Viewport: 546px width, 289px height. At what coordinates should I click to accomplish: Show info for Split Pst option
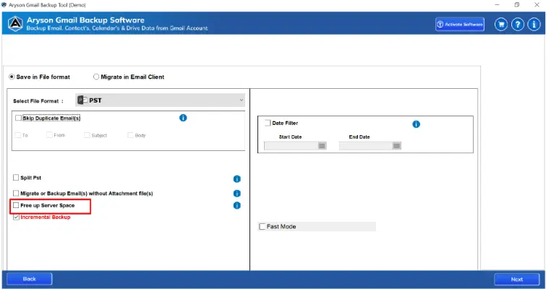pos(236,178)
